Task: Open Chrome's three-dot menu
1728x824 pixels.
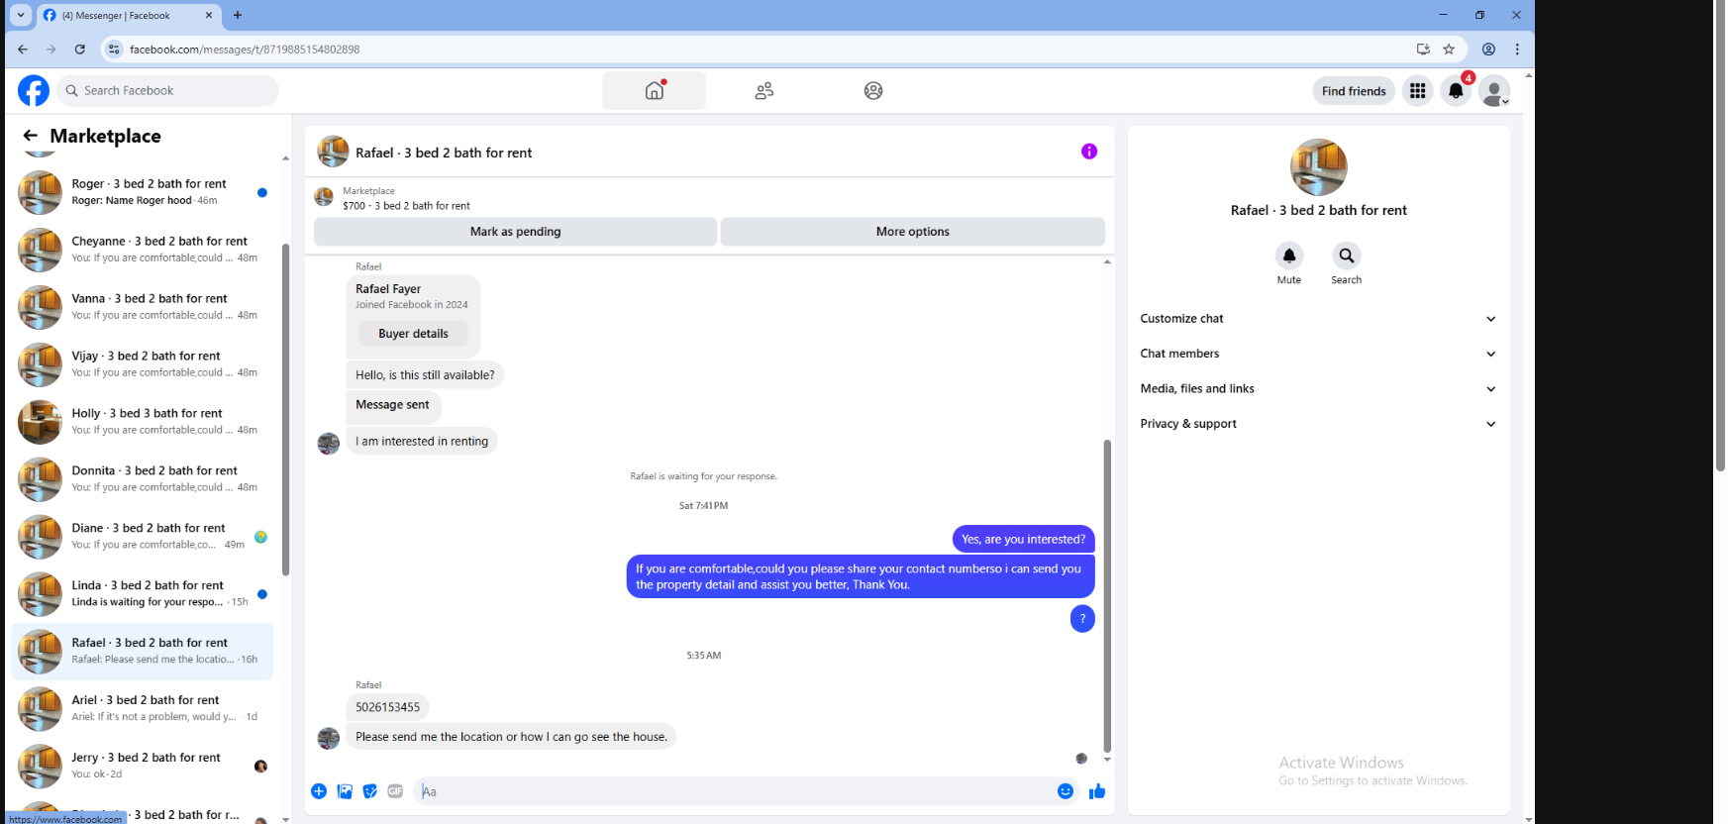Action: 1517,49
